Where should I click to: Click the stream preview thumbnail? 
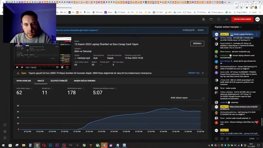point(42,53)
